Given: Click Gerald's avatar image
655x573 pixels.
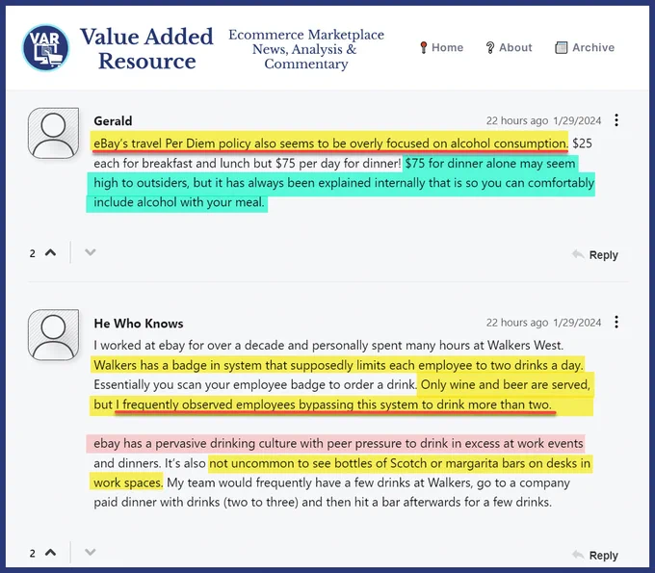Looking at the screenshot, I should point(54,133).
